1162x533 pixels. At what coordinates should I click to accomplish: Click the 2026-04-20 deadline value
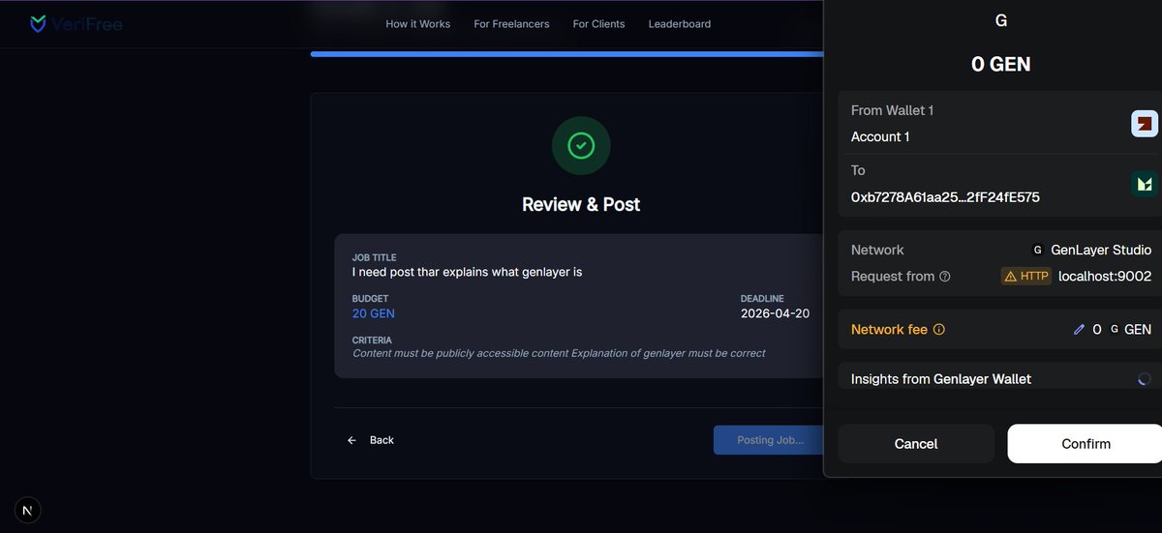[x=775, y=313]
